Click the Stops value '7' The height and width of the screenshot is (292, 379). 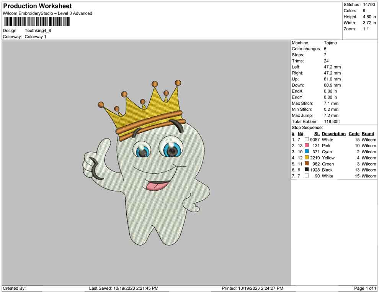325,55
